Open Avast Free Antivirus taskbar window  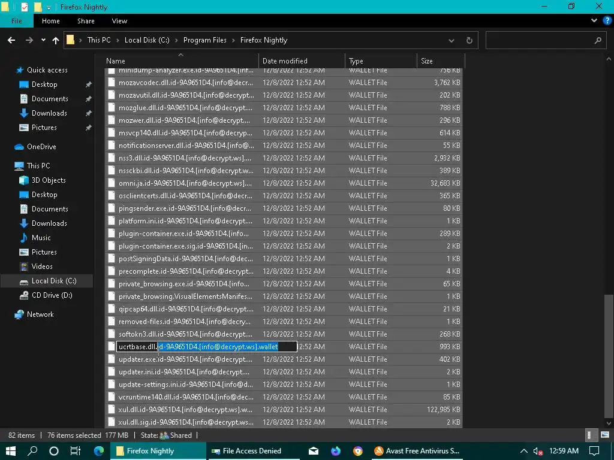coord(417,451)
